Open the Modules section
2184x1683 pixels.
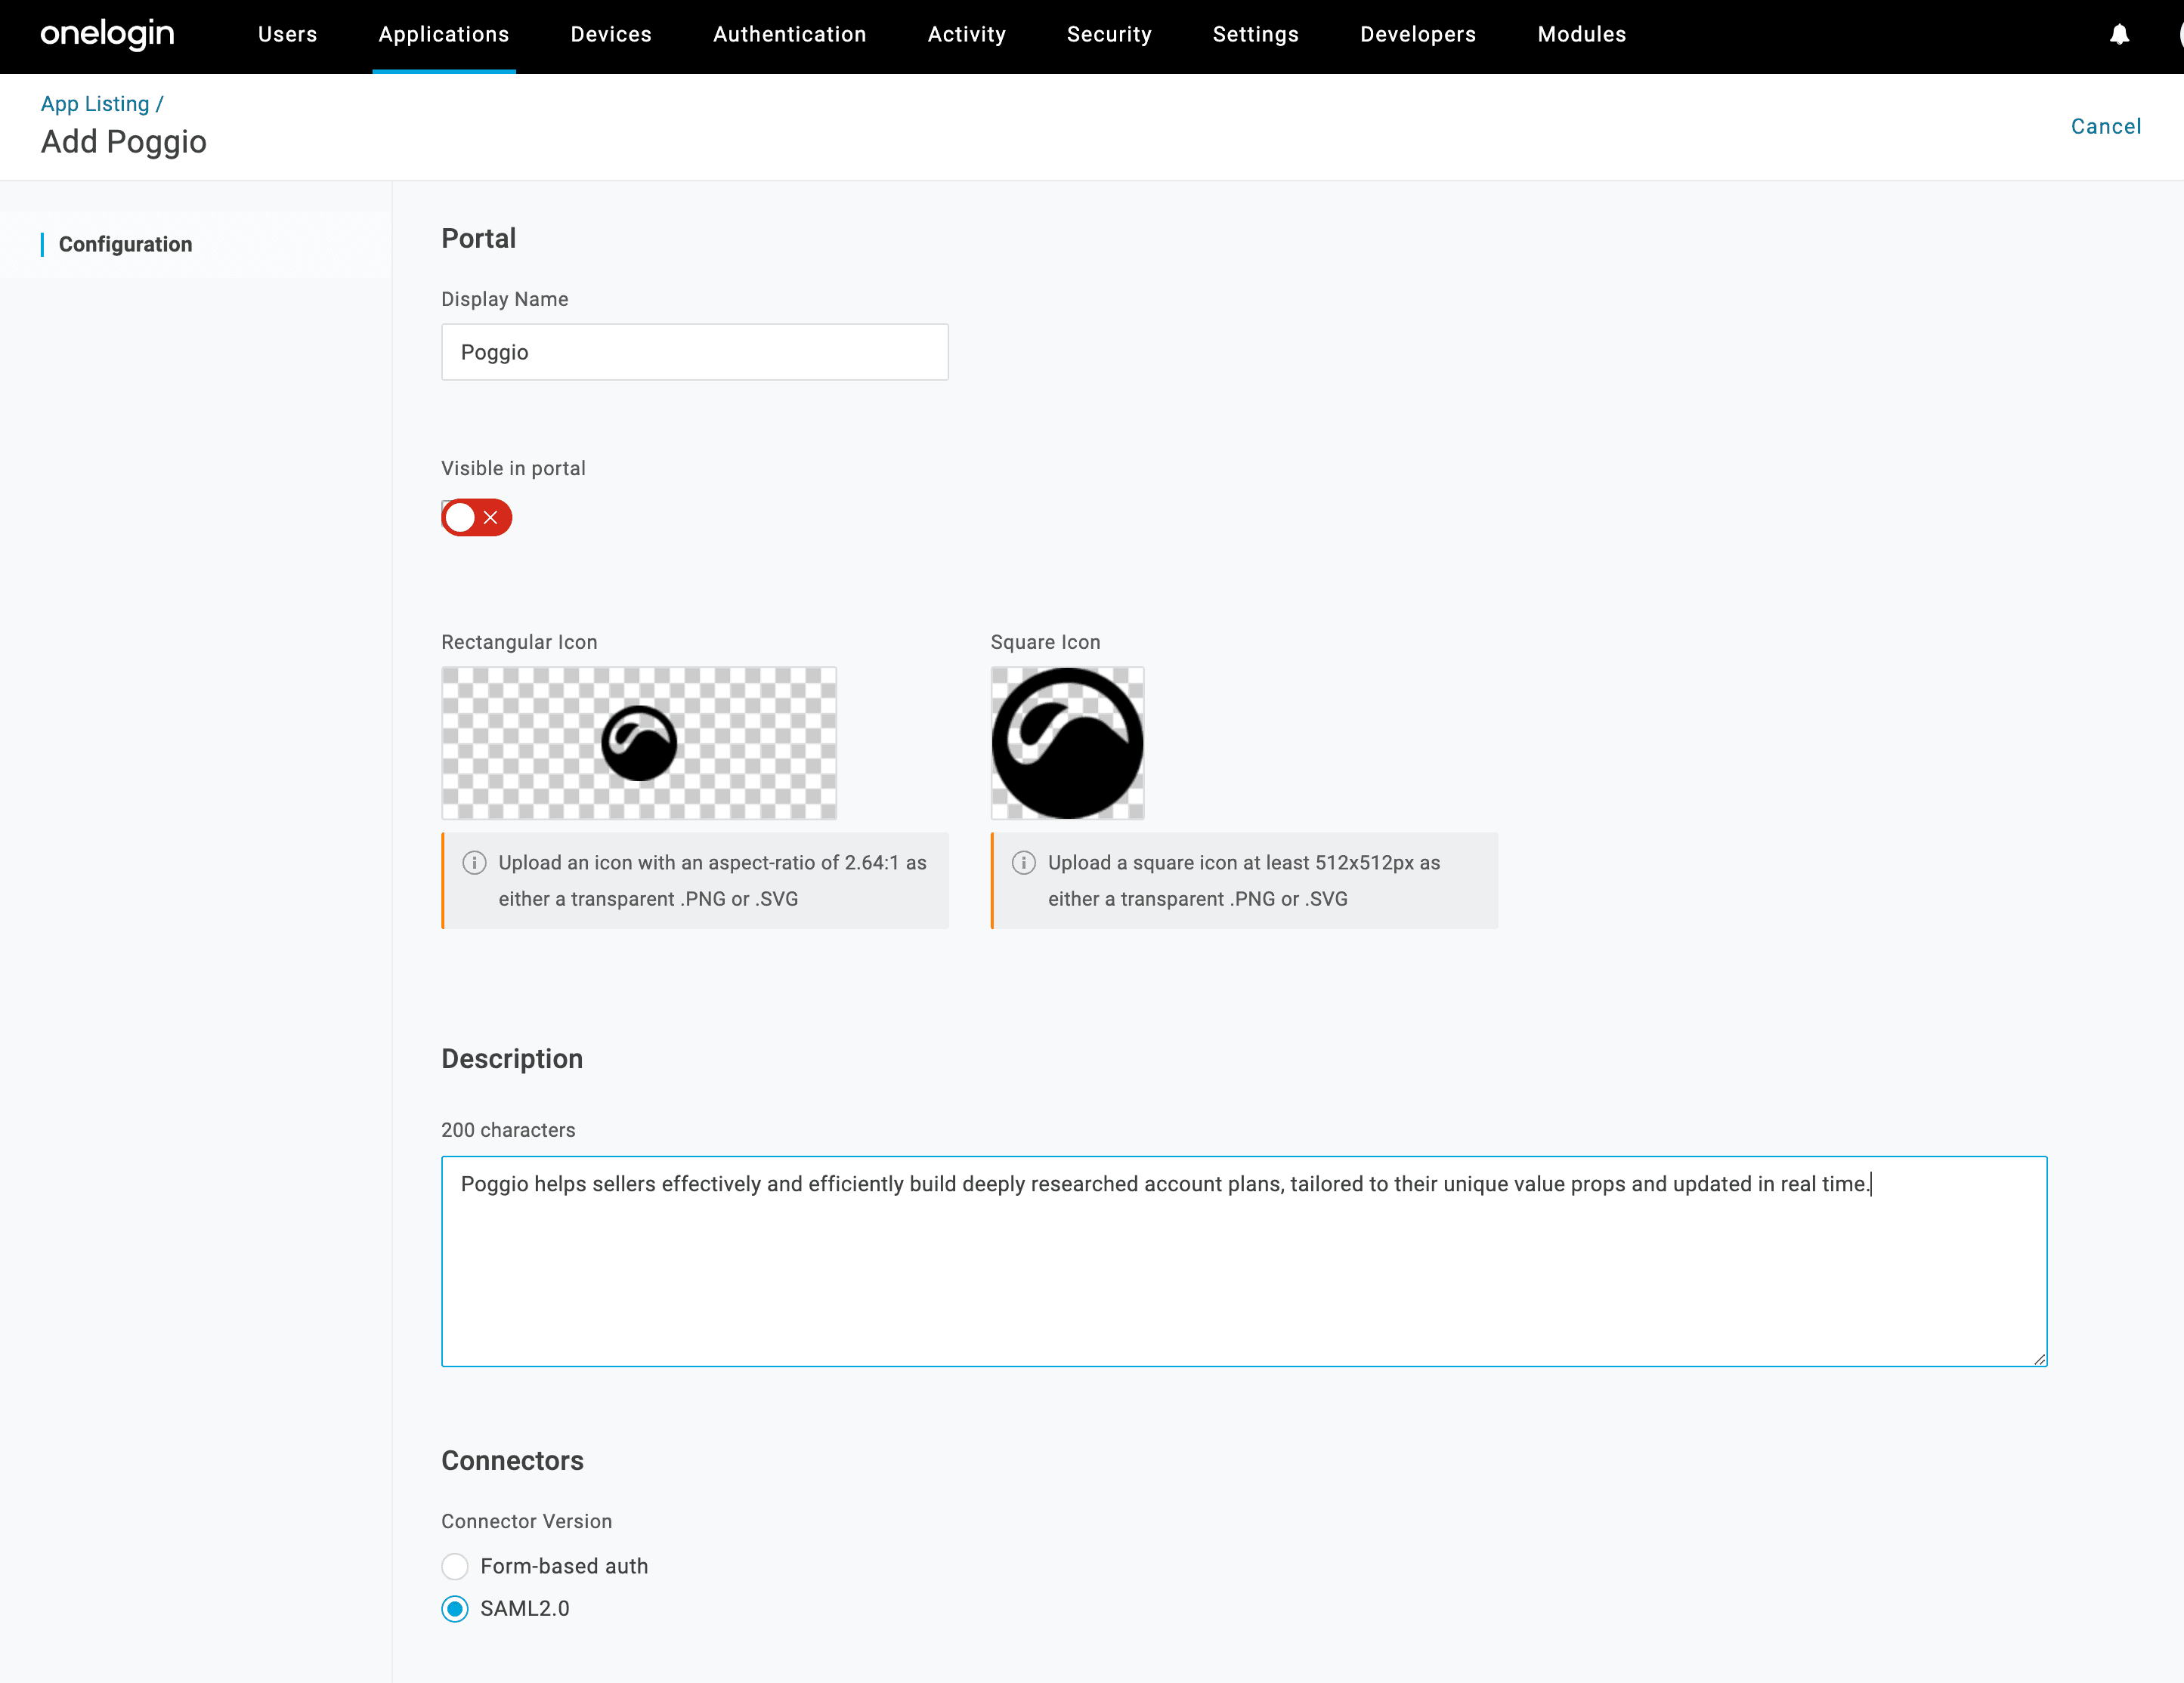[1580, 34]
